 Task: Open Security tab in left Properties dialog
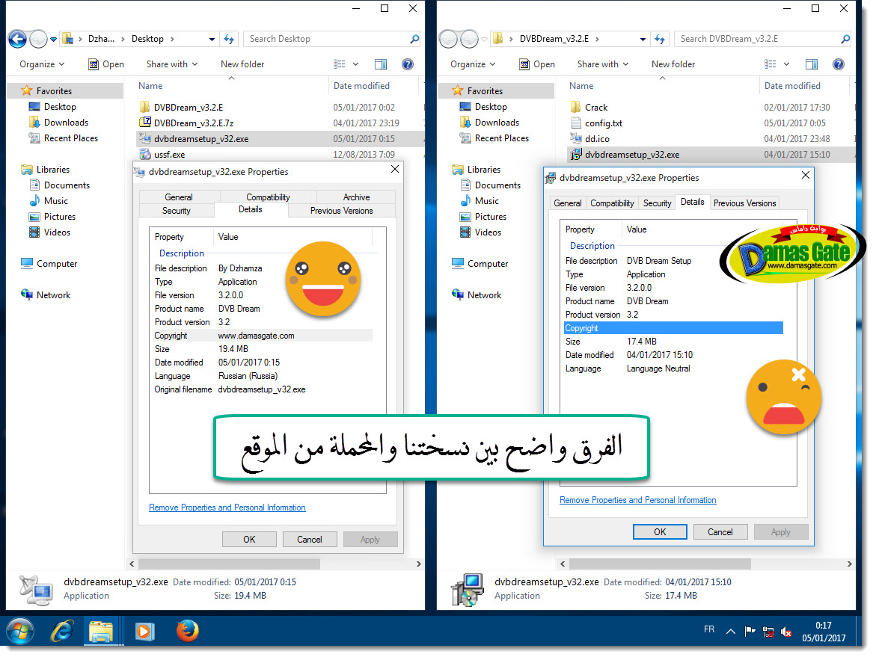pyautogui.click(x=177, y=211)
